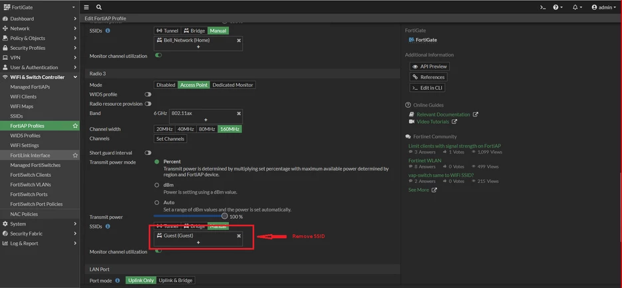Select 160MHz channel width
The width and height of the screenshot is (622, 288).
click(x=230, y=129)
